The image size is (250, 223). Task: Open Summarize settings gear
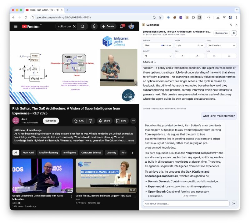point(234,33)
